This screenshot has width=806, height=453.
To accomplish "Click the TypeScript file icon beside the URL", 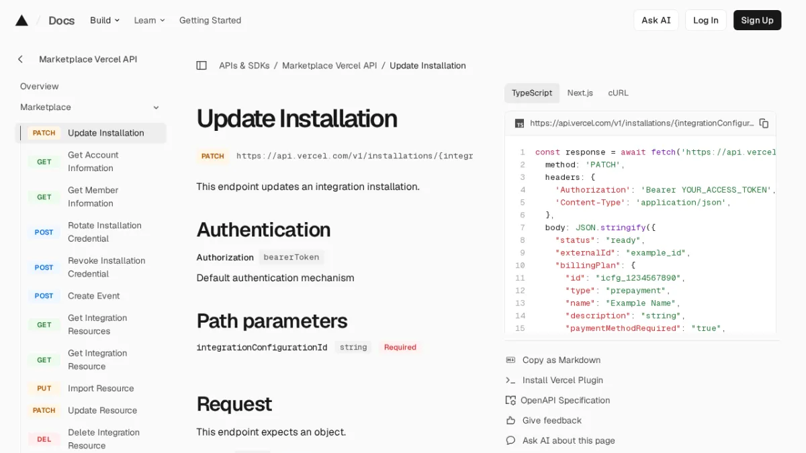I will pyautogui.click(x=519, y=123).
